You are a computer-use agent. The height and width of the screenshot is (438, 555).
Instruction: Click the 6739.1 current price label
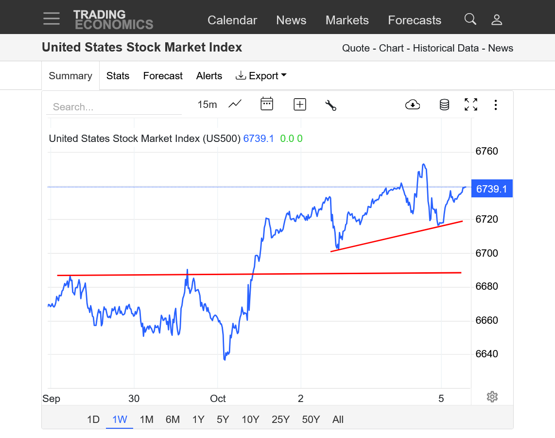[x=491, y=189]
